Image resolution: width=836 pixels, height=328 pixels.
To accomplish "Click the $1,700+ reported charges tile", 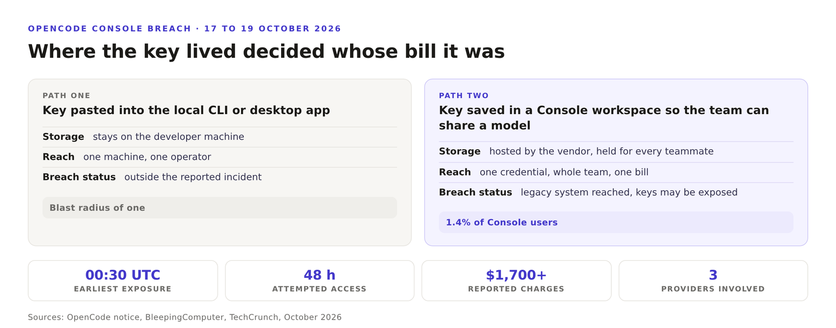I will click(516, 281).
